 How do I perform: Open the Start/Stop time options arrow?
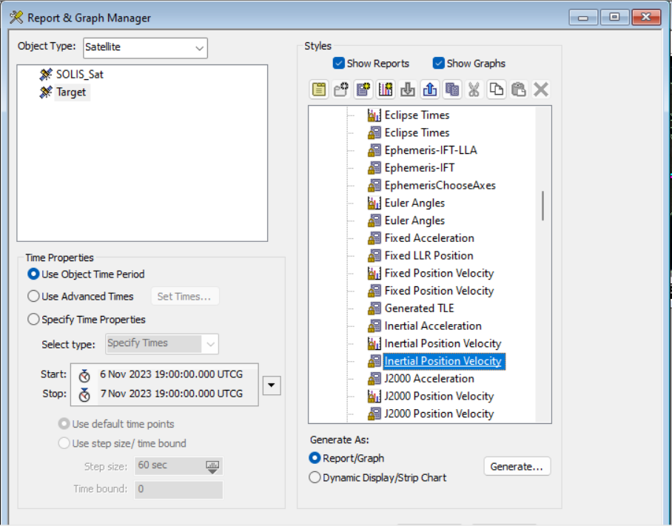pyautogui.click(x=272, y=385)
